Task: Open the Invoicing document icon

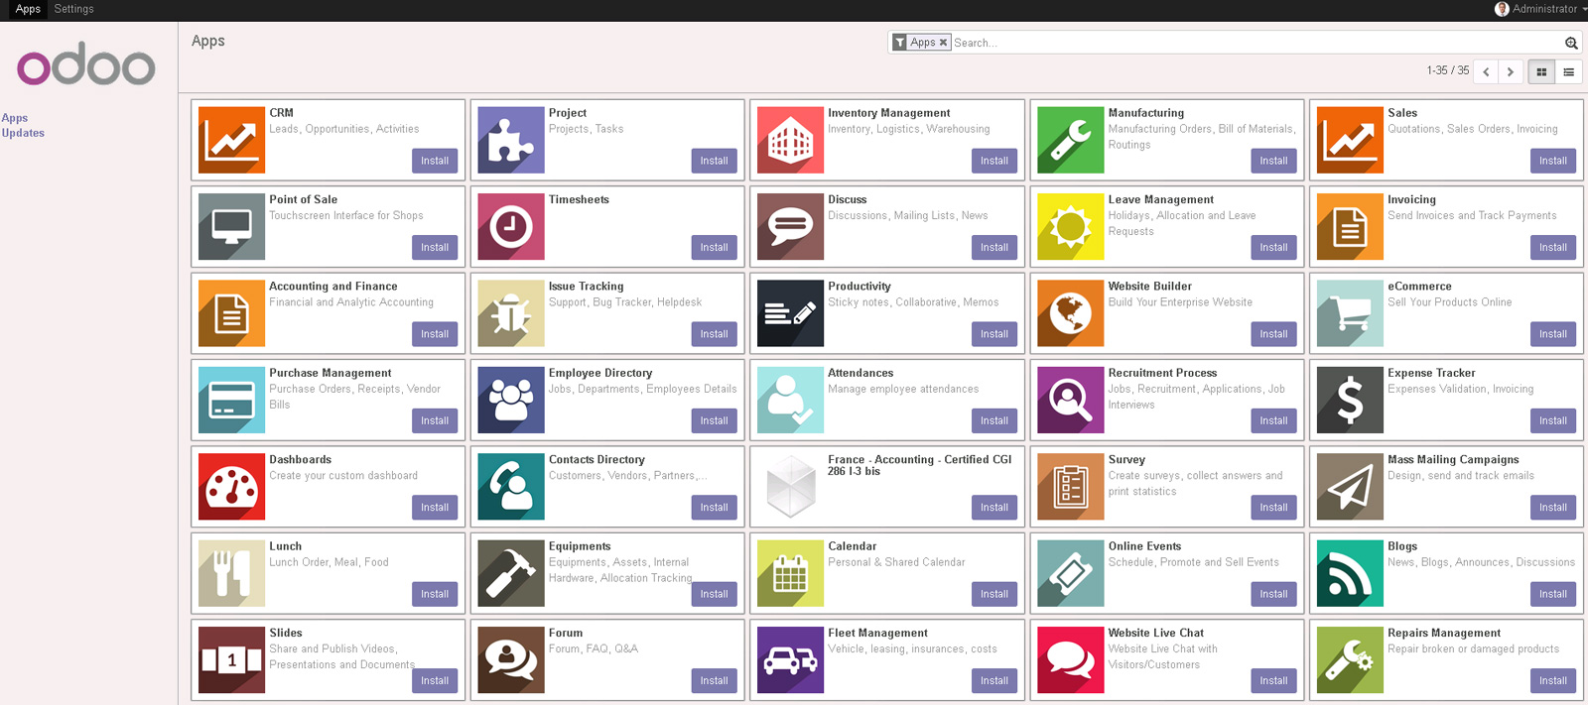Action: pos(1350,227)
